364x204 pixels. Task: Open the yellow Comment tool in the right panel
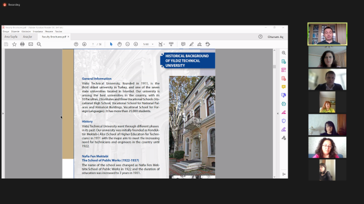(283, 87)
